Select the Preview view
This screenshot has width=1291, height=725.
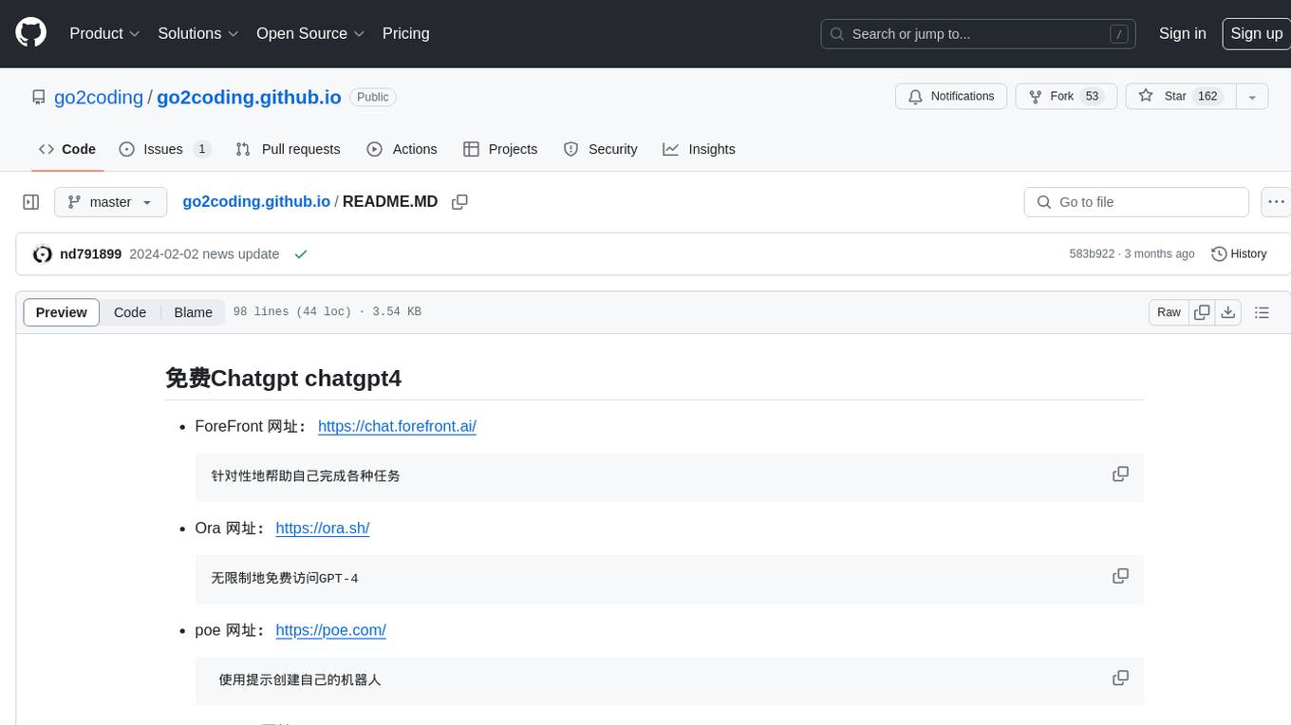click(62, 312)
